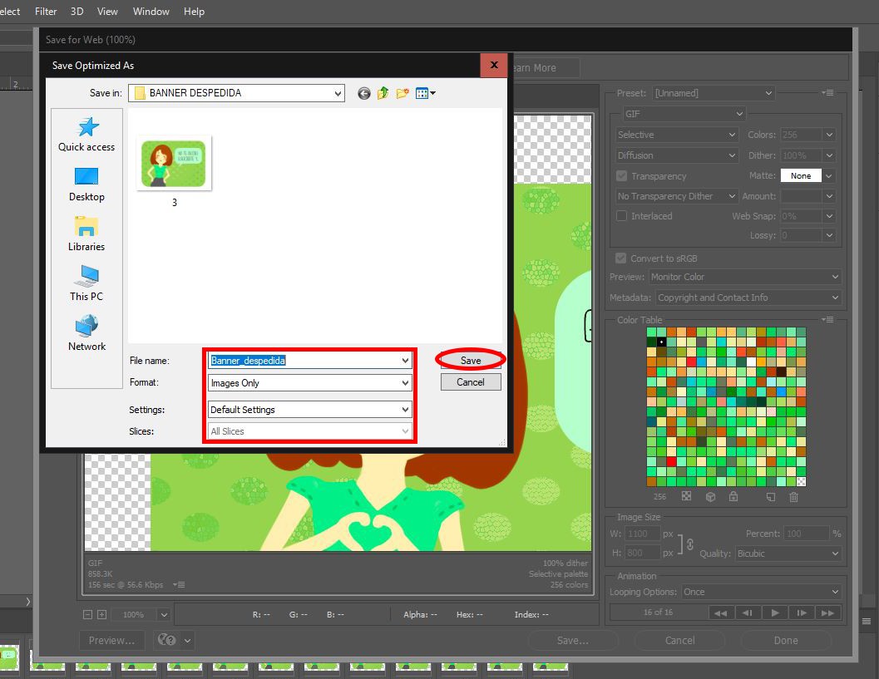Go up one folder level icon
879x679 pixels.
coord(383,94)
